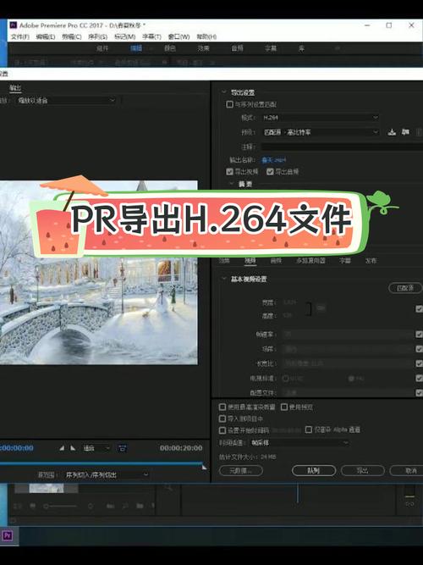Image resolution: width=423 pixels, height=565 pixels.
Task: Open the 窗口(W) menu
Action: coord(179,36)
